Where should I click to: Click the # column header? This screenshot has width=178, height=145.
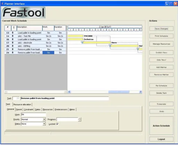tap(8, 28)
